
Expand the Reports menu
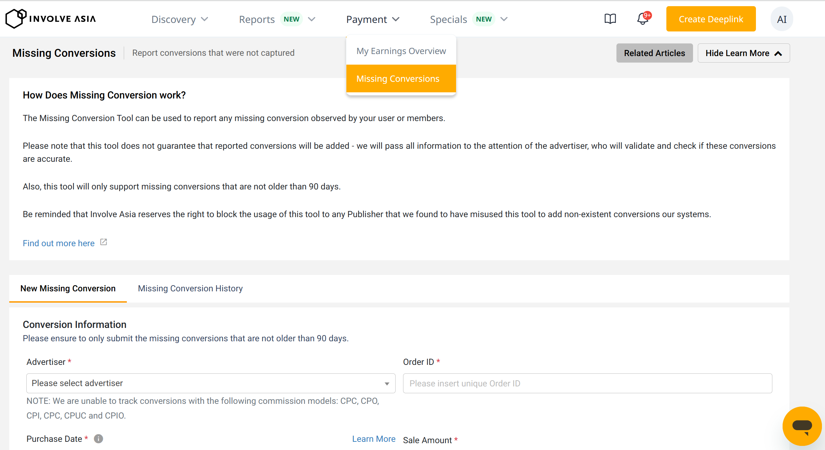[x=277, y=19]
